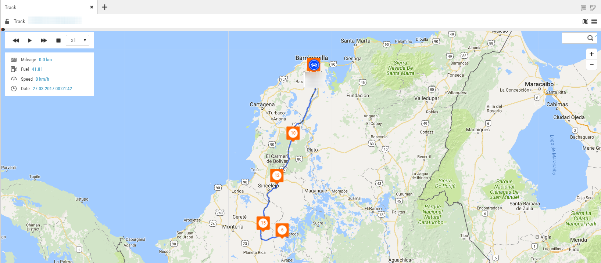This screenshot has width=601, height=263.
Task: Click the map search magnifier icon
Action: click(x=590, y=38)
